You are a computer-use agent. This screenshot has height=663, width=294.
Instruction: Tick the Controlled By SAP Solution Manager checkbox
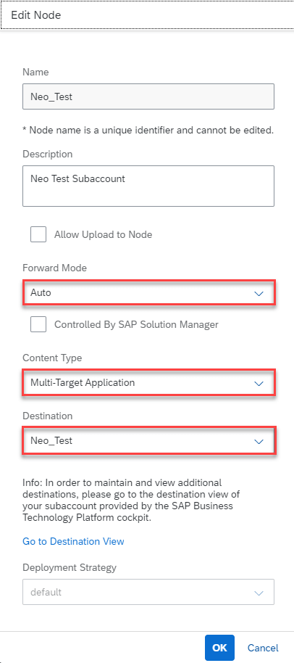[x=38, y=325]
